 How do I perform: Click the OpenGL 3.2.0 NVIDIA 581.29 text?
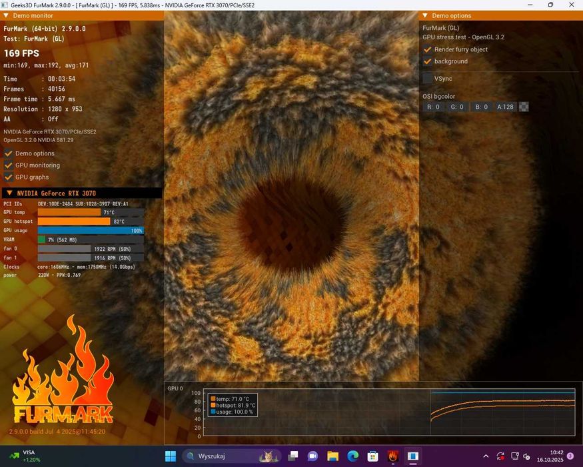coord(39,140)
